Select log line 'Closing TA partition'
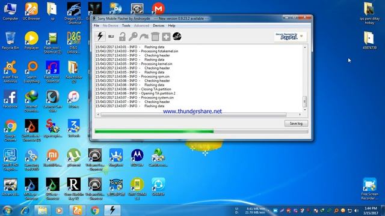This screenshot has width=385, height=216. click(134, 89)
